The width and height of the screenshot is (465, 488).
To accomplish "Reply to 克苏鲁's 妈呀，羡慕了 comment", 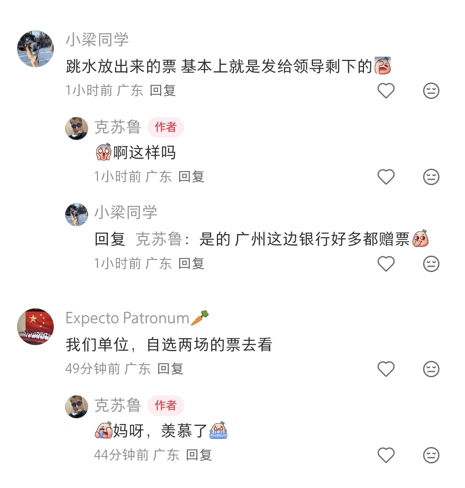I will click(199, 455).
